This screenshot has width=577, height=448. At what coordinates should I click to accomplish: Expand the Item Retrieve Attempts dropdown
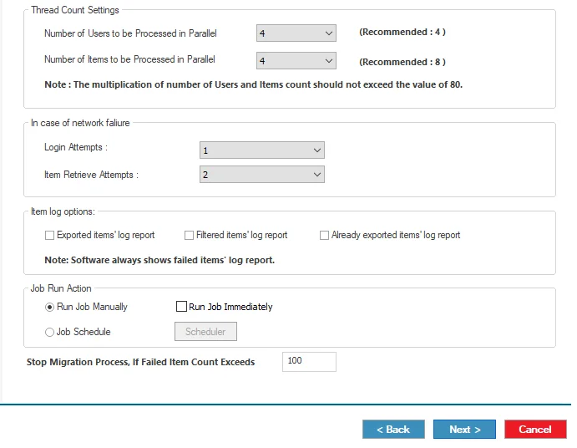tap(262, 174)
